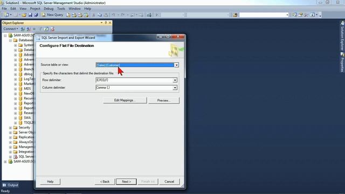Click the Next button in wizard
345x194 pixels.
coord(126,182)
